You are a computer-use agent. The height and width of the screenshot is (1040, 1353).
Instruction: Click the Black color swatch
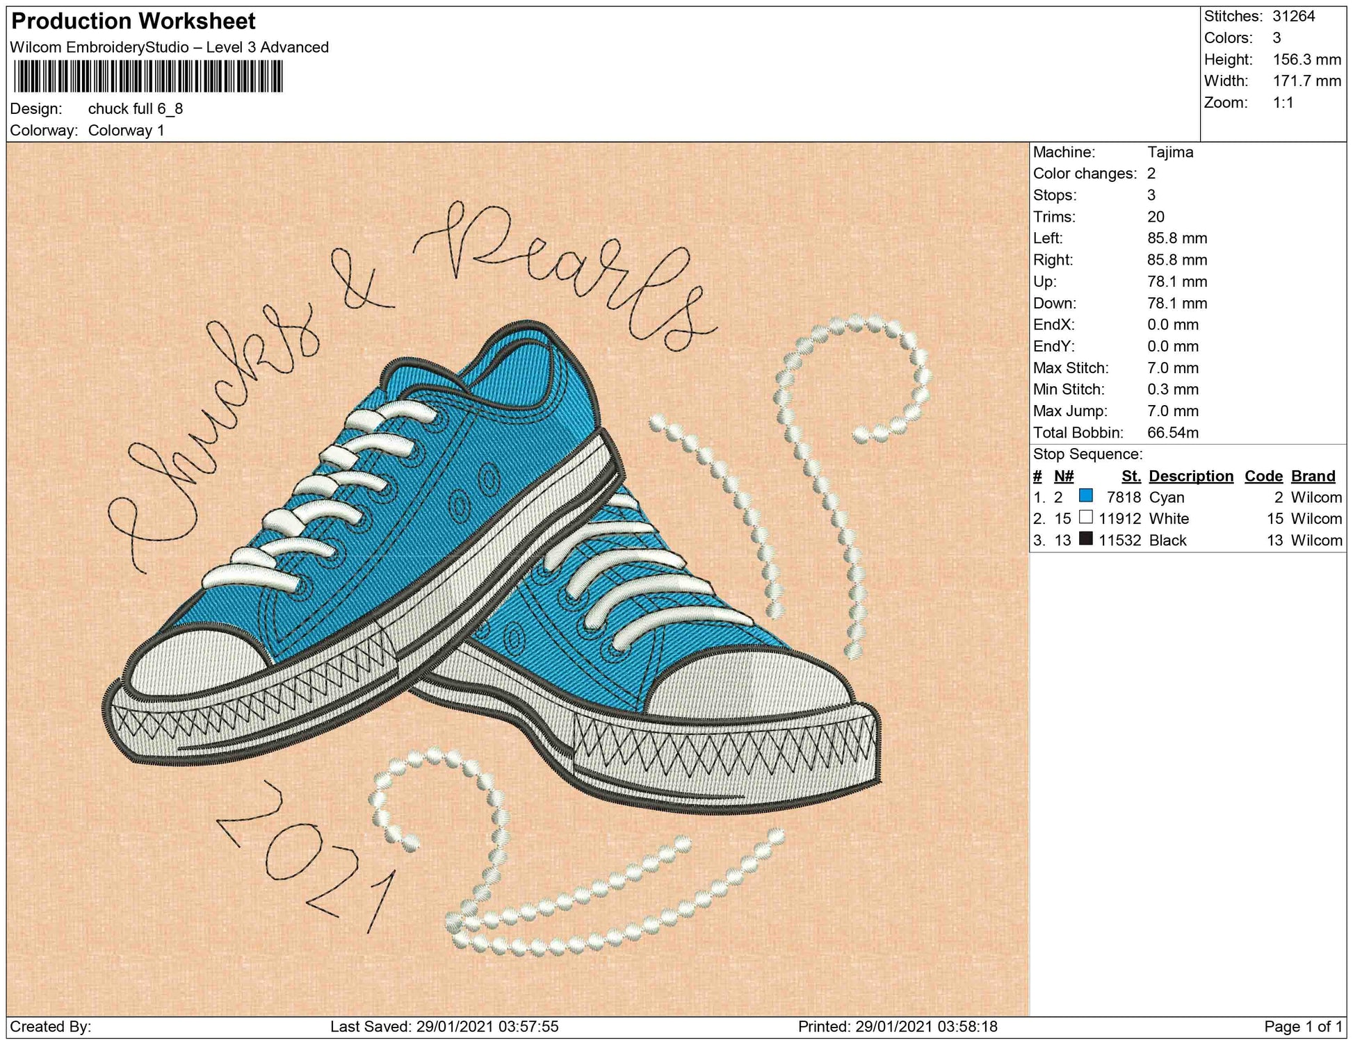pyautogui.click(x=1085, y=539)
